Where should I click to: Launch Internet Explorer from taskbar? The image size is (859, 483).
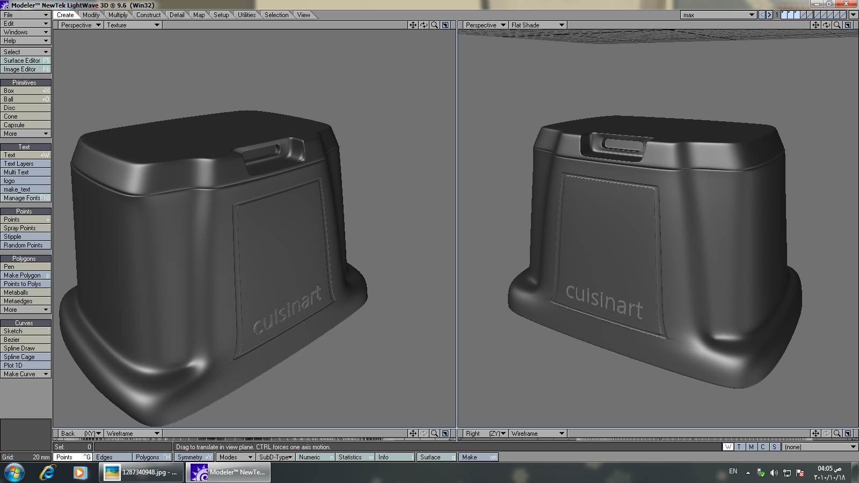click(x=48, y=472)
